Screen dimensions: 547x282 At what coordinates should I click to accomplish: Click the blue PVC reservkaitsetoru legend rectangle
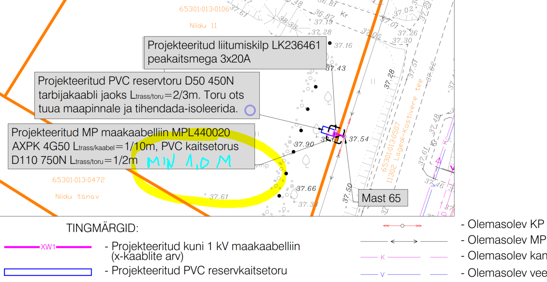coord(48,272)
